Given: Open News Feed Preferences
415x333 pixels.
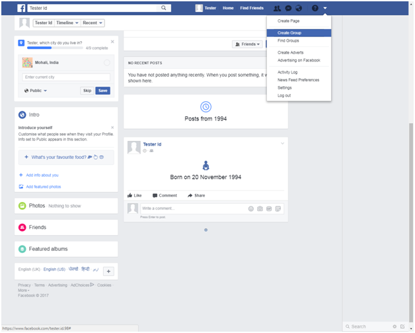Looking at the screenshot, I should (298, 80).
